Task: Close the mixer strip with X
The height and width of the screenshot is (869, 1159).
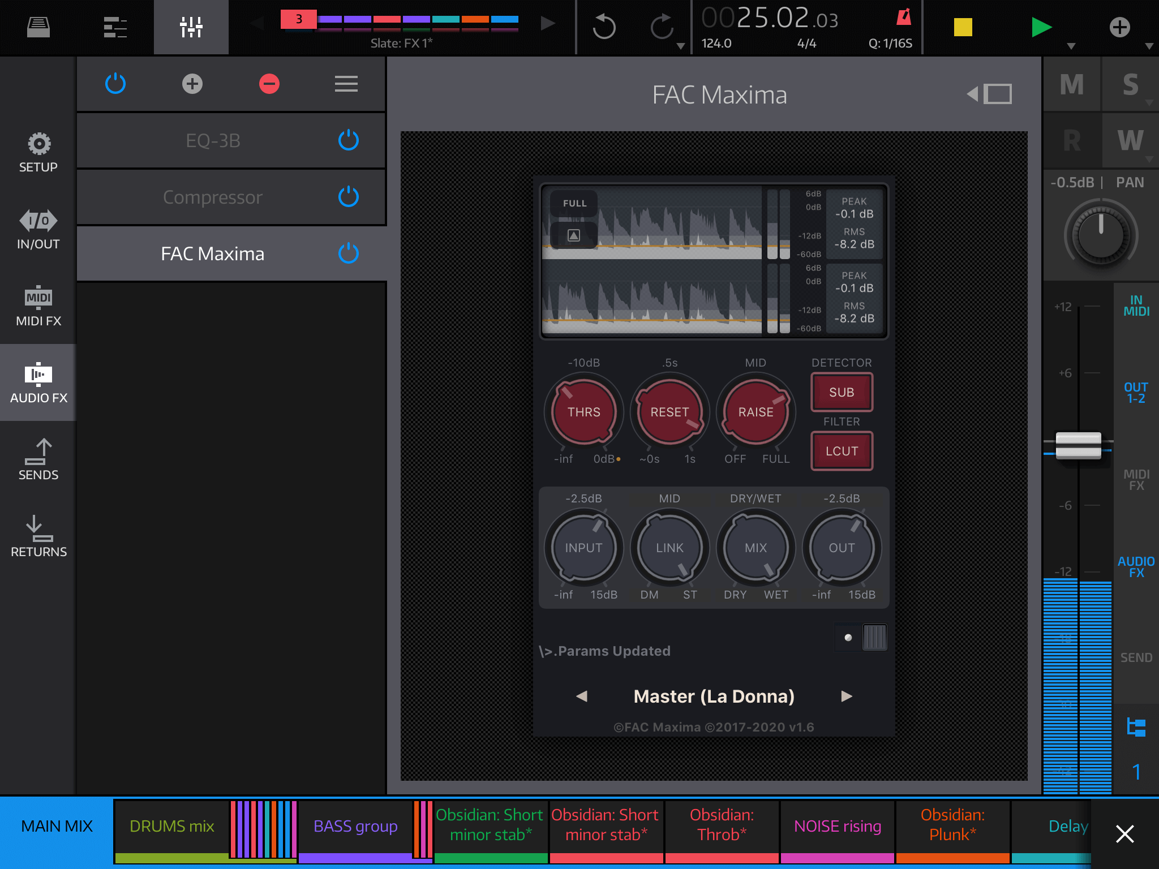Action: (1124, 833)
